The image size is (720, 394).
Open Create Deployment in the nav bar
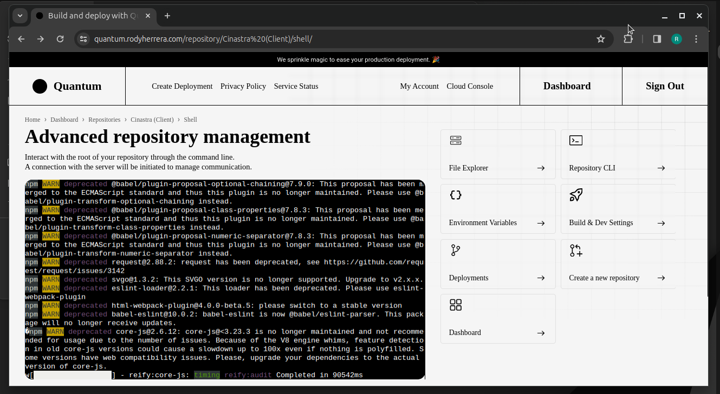point(182,86)
